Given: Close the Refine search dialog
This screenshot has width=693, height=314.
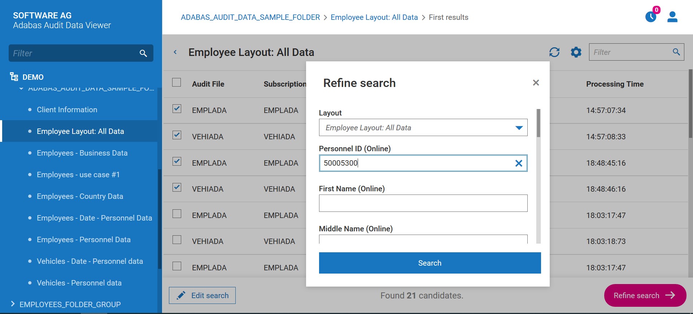Looking at the screenshot, I should (x=536, y=83).
